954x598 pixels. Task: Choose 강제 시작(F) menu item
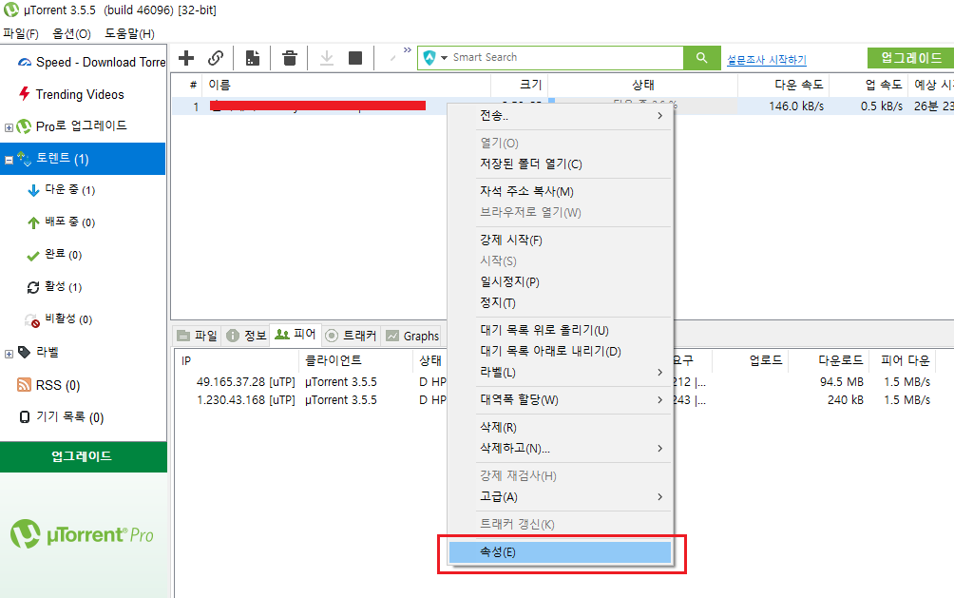(x=561, y=241)
